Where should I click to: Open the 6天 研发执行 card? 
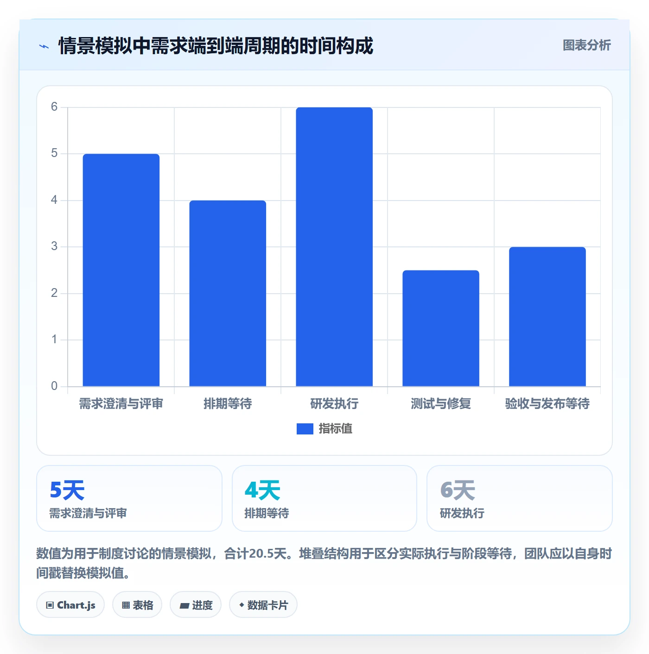520,498
